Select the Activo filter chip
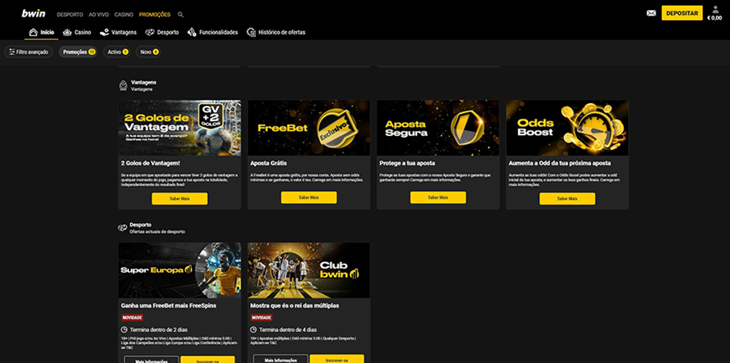730x363 pixels. pyautogui.click(x=116, y=52)
